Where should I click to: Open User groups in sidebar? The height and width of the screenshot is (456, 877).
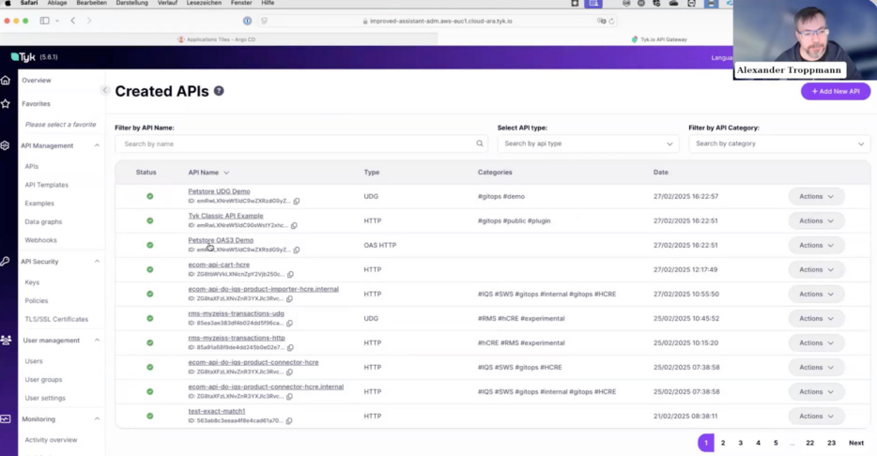coord(43,379)
